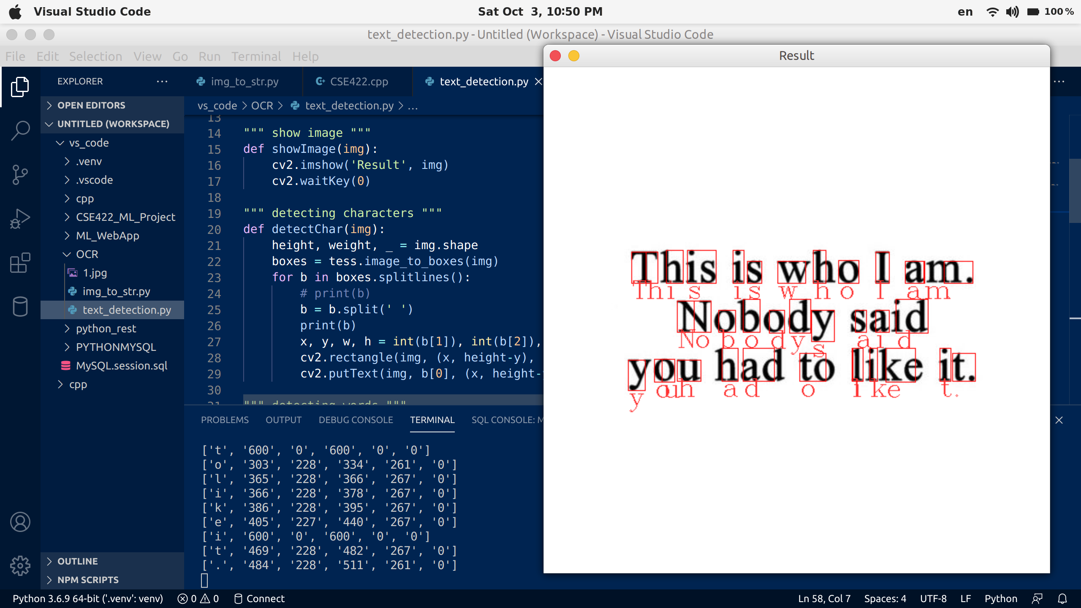Click Python 3.6.9 interpreter selector
This screenshot has width=1081, height=608.
click(88, 599)
